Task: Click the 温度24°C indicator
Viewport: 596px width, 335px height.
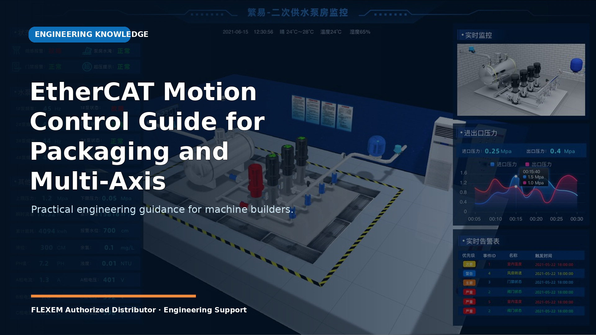Action: (x=331, y=32)
